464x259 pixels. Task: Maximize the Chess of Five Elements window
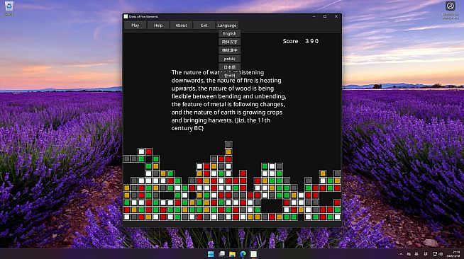(325, 16)
